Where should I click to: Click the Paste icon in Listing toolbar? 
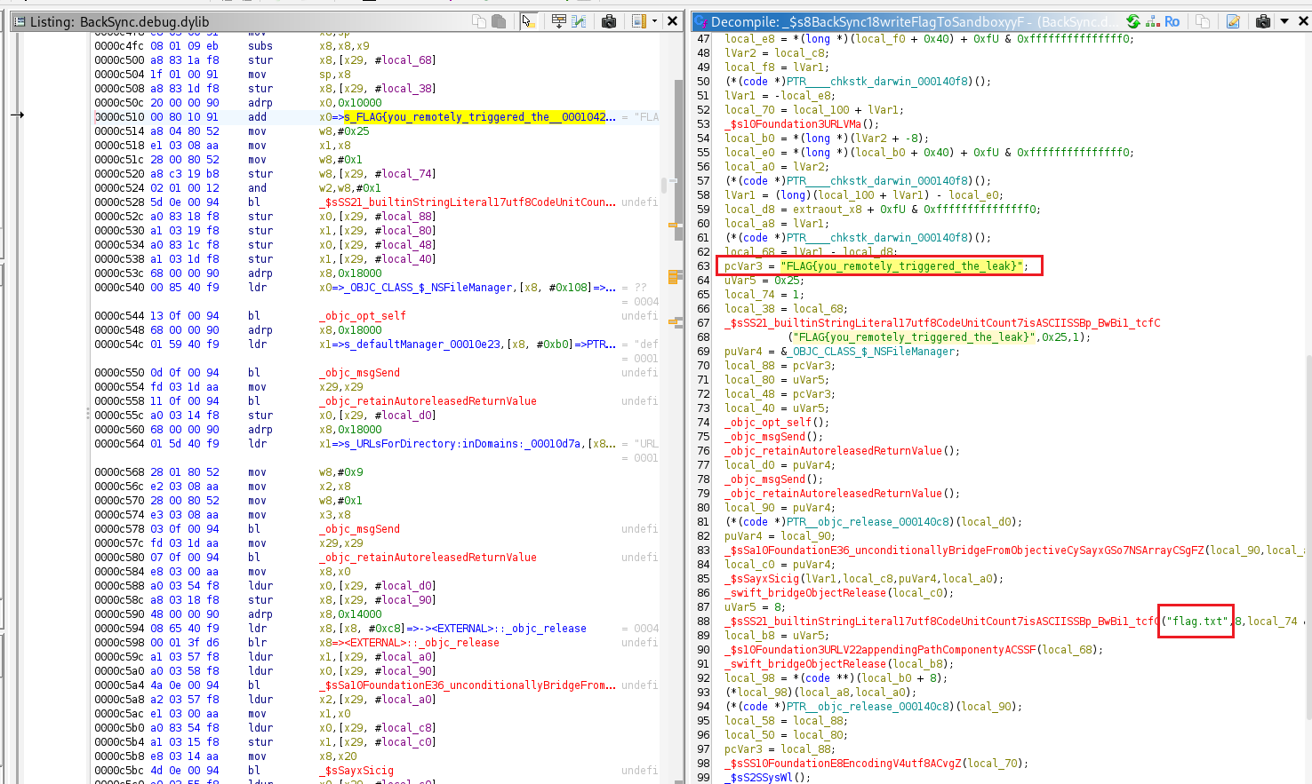point(499,21)
